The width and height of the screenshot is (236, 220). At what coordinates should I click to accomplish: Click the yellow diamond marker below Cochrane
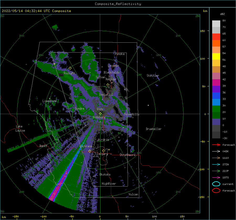point(90,151)
